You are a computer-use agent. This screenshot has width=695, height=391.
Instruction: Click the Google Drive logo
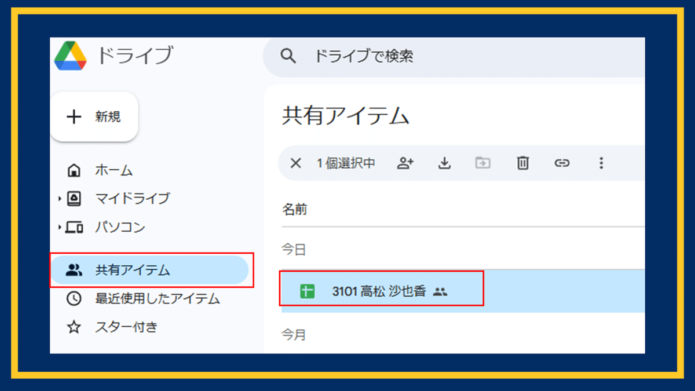pos(71,56)
